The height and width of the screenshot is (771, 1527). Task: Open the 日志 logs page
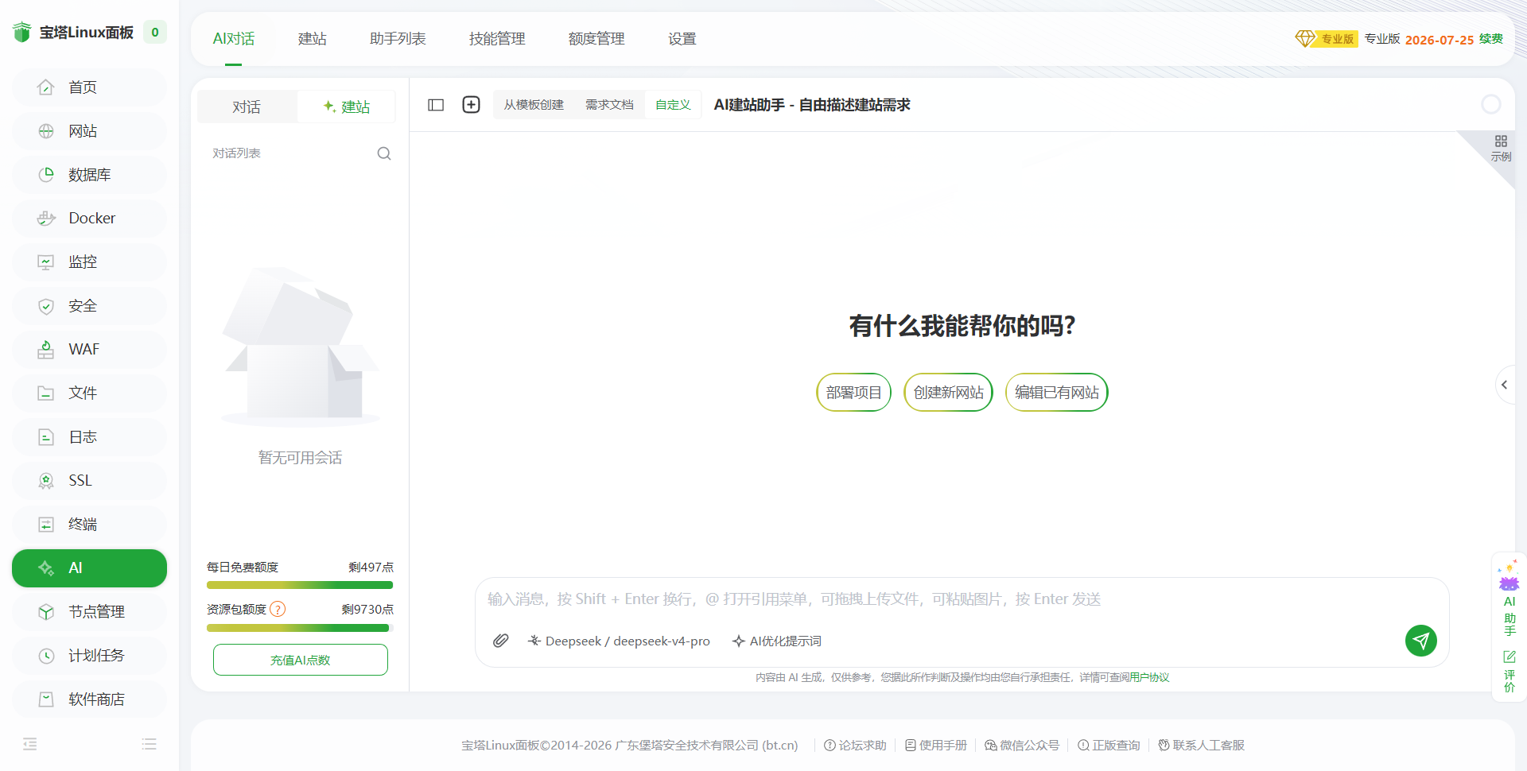89,437
